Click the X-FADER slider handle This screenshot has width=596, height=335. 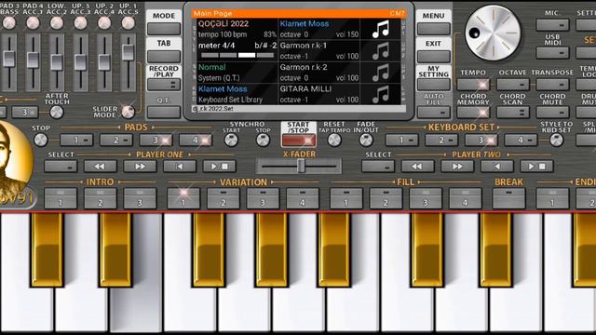click(301, 166)
